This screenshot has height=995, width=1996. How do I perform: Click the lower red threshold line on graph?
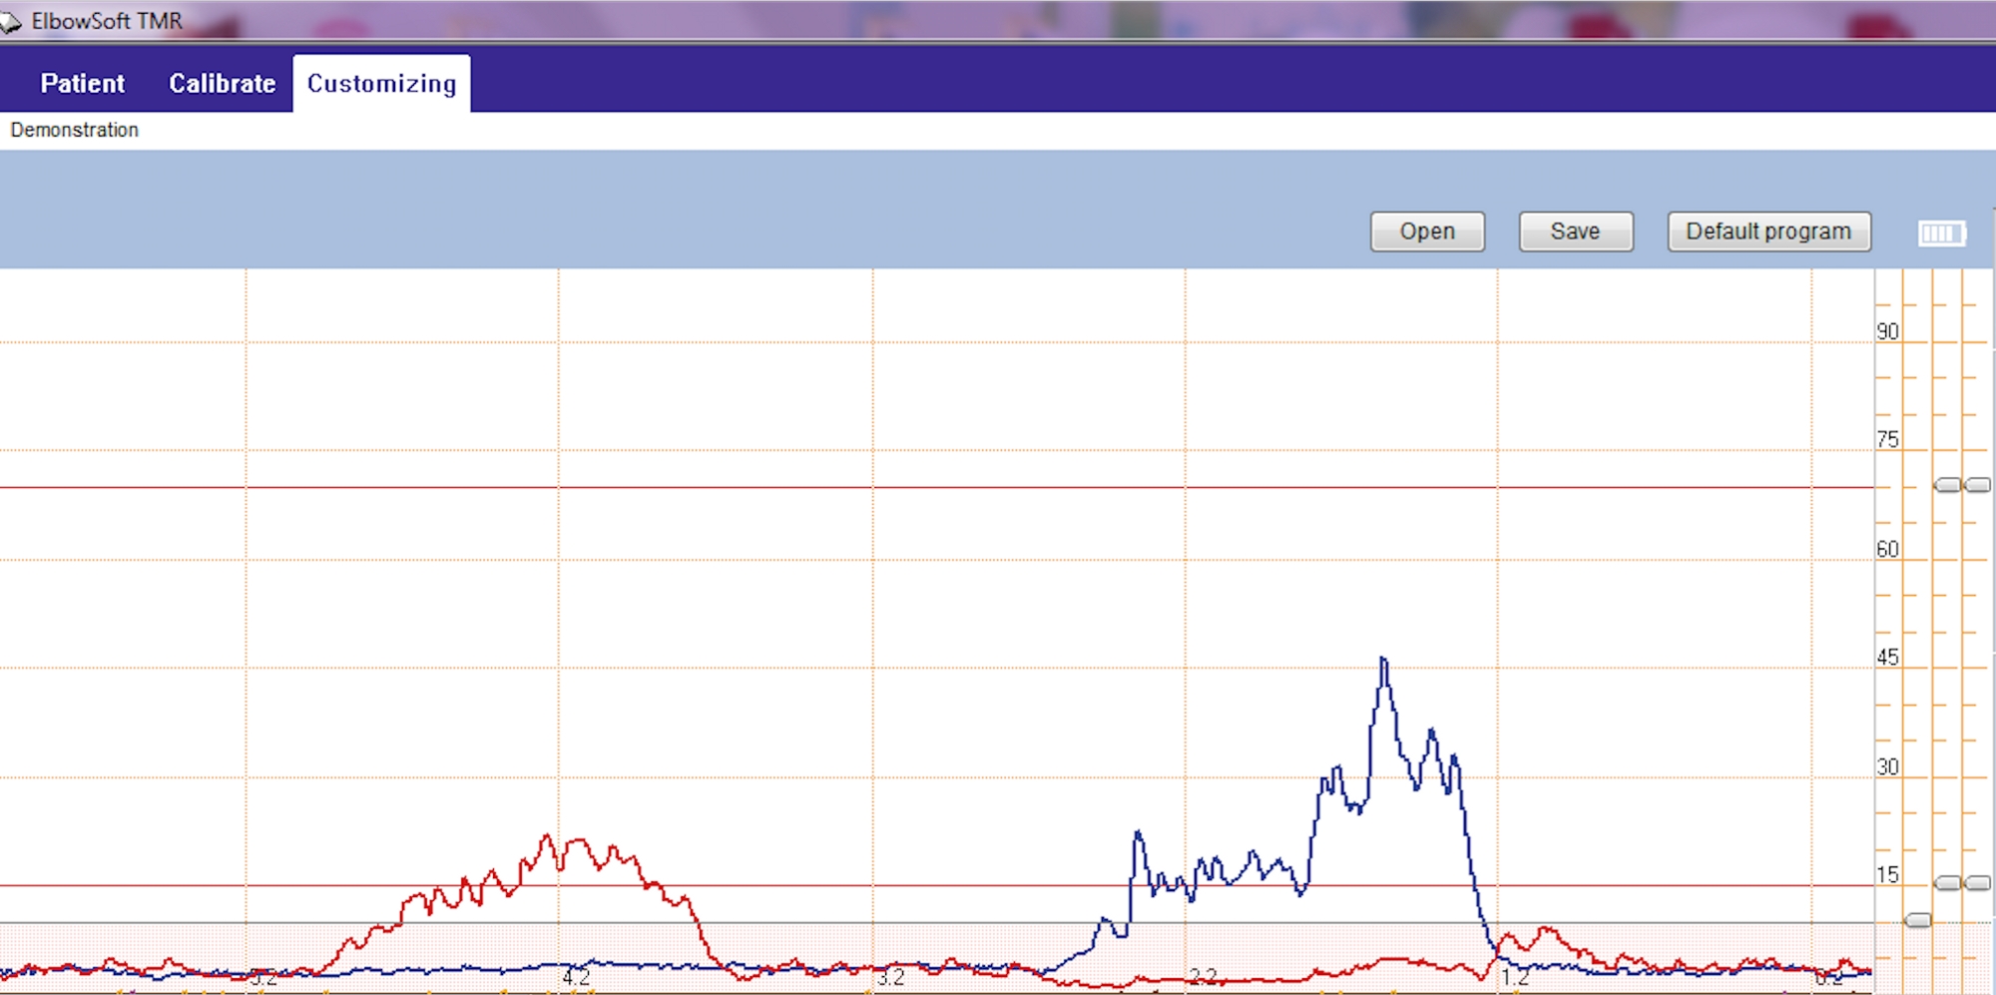[936, 885]
